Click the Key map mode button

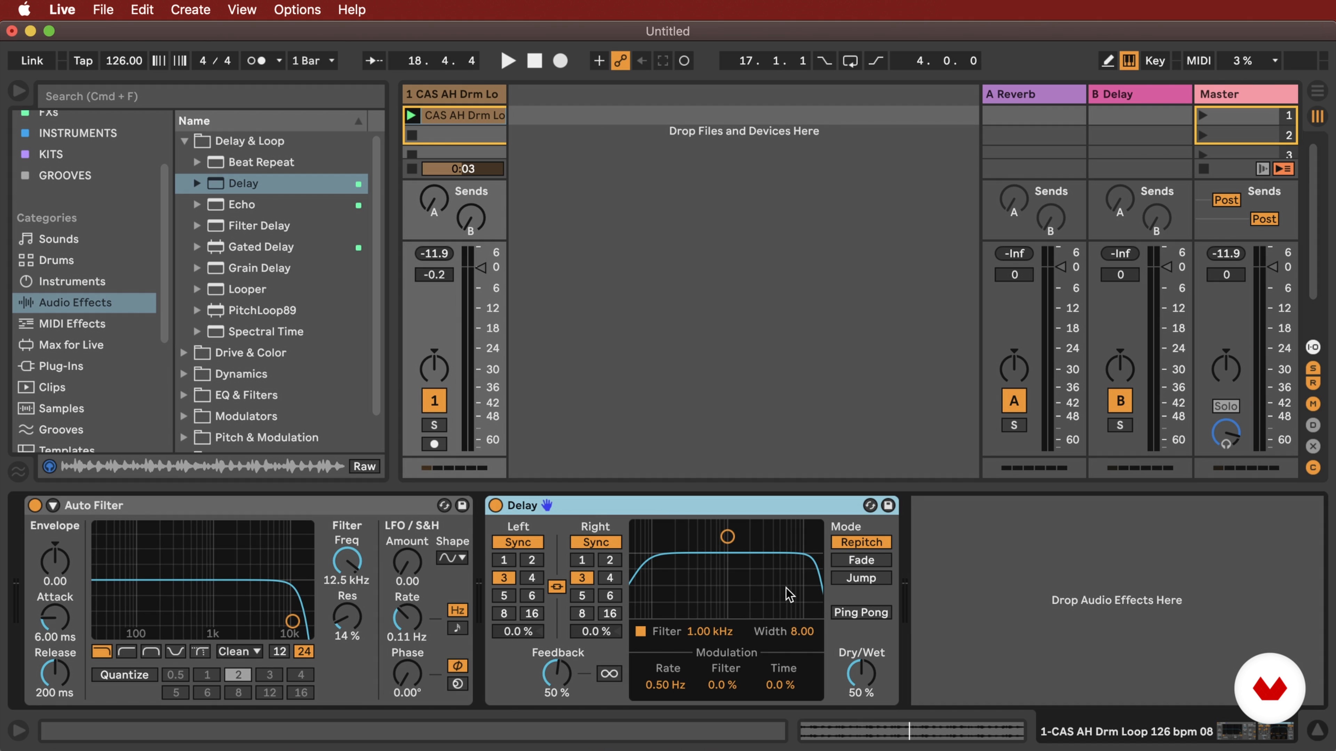1155,60
